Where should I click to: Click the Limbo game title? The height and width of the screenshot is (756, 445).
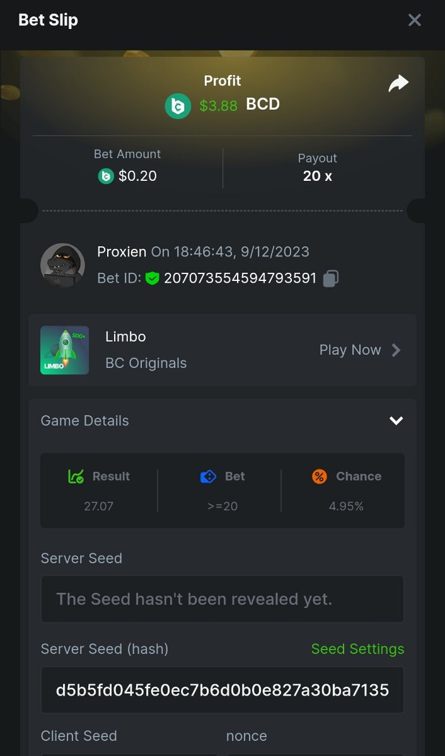pyautogui.click(x=125, y=337)
